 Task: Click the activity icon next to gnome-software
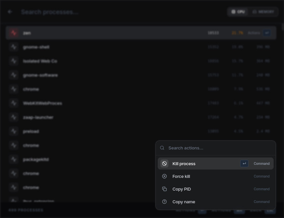14,75
